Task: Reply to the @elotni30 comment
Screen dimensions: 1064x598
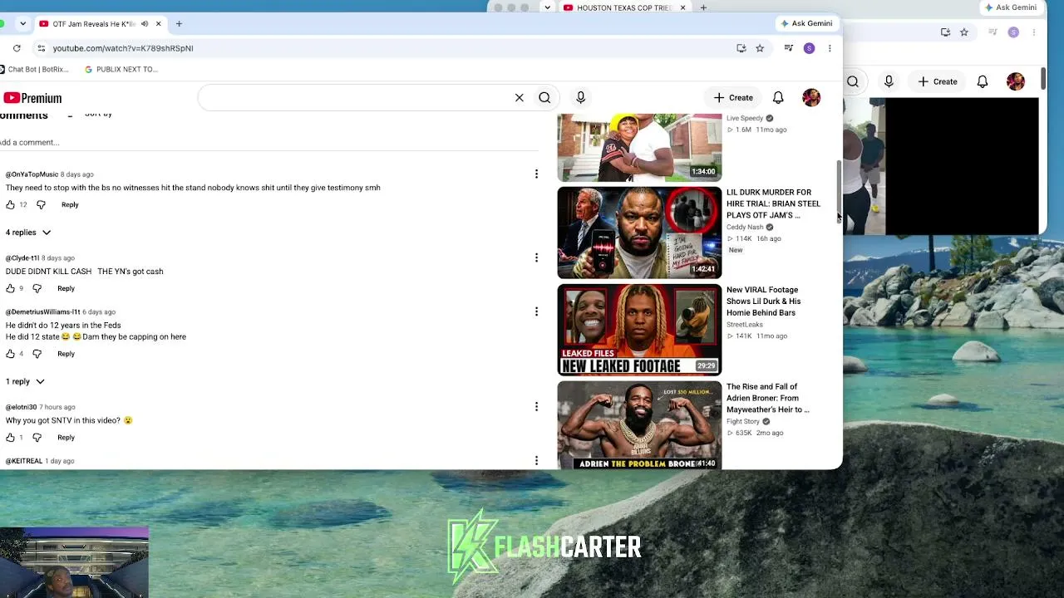Action: click(x=66, y=438)
